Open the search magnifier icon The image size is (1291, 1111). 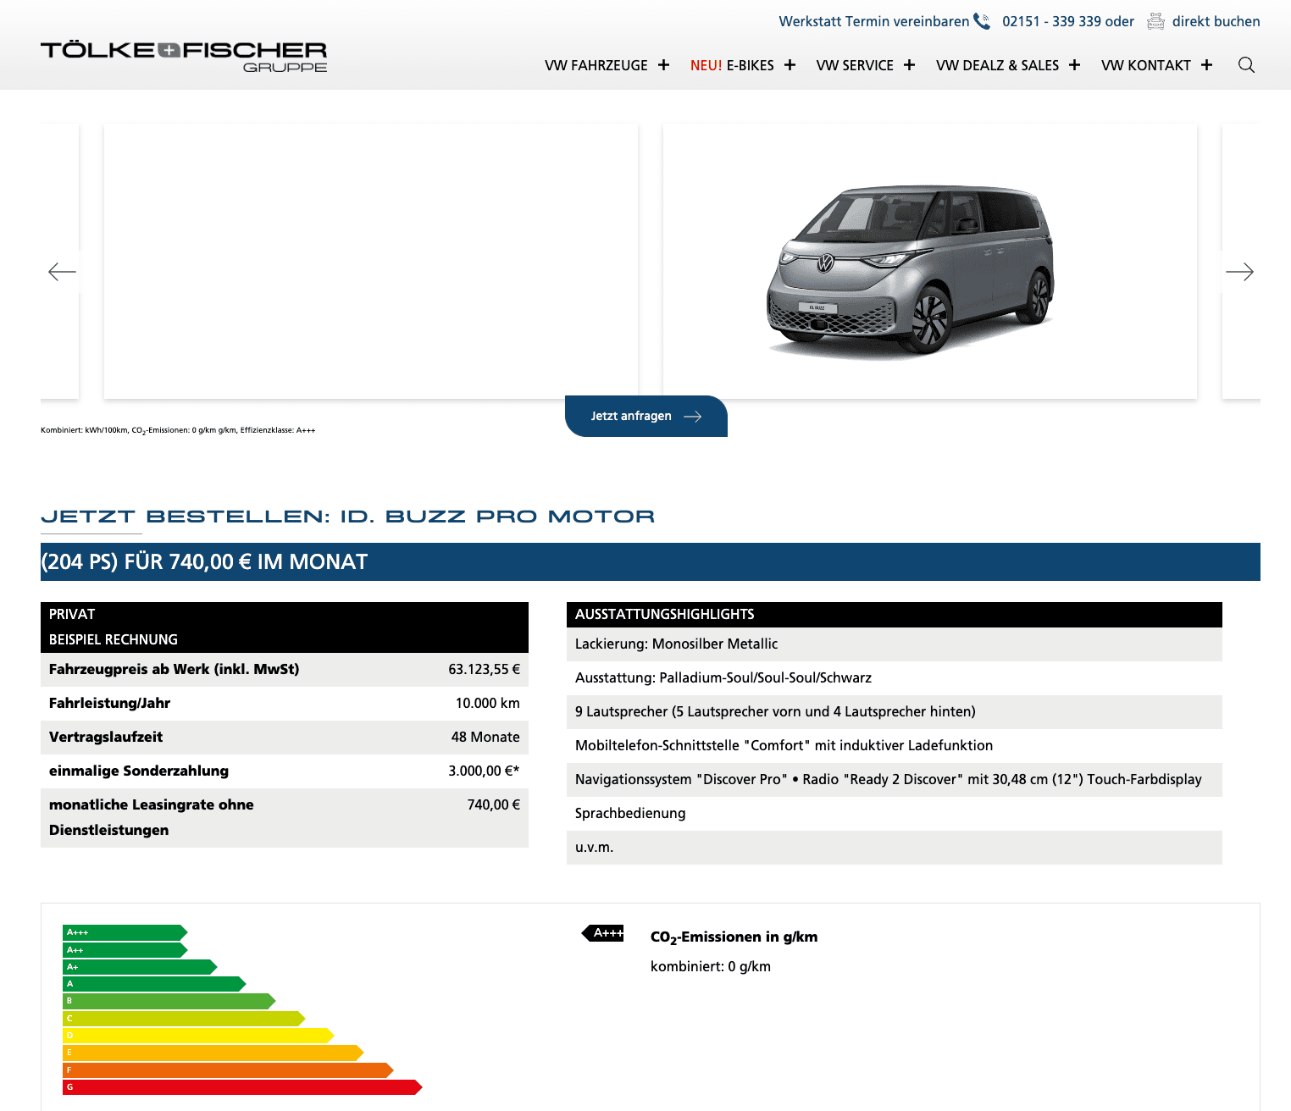coord(1246,65)
